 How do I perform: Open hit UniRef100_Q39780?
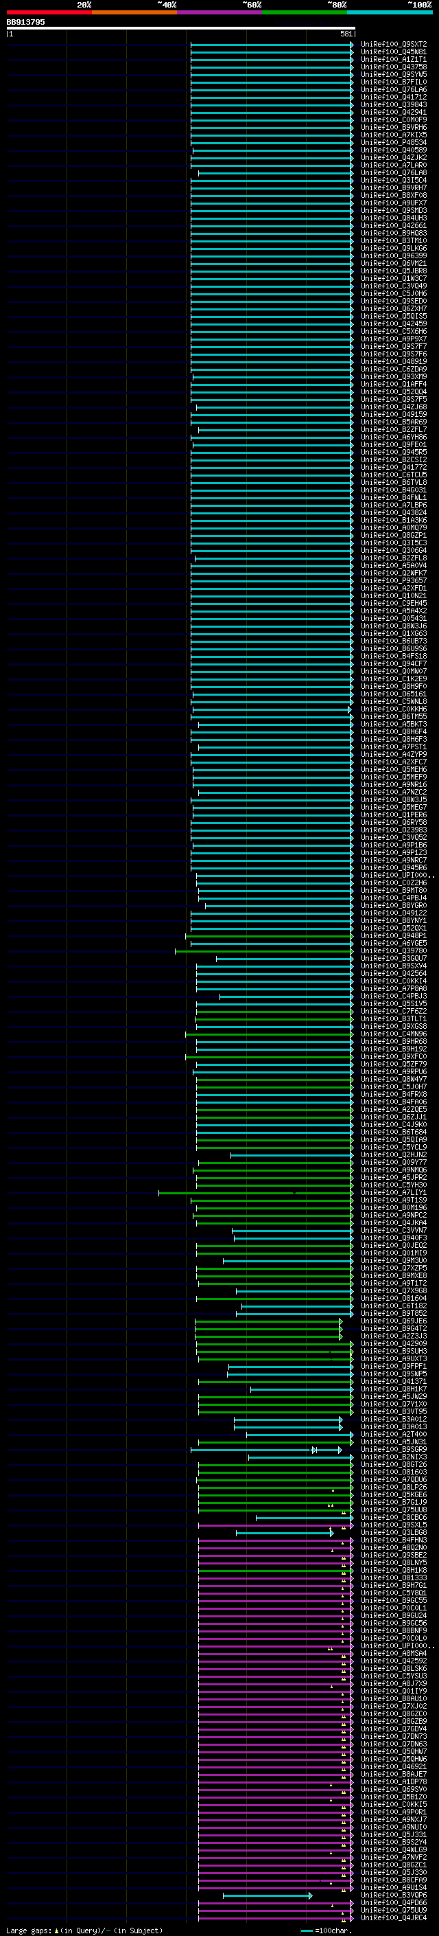[393, 950]
